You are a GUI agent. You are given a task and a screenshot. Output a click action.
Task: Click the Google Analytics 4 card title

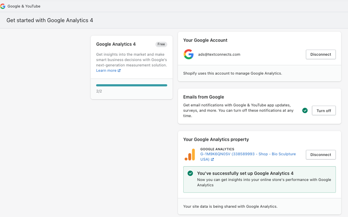tap(116, 44)
